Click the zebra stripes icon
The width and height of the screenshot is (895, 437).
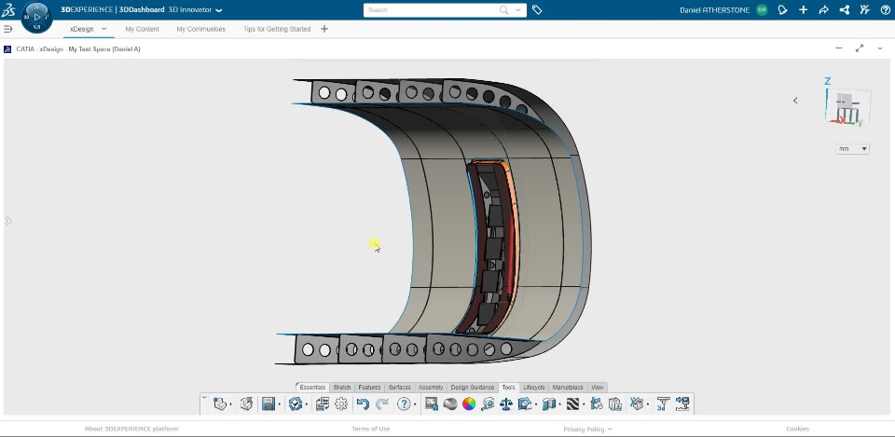572,403
